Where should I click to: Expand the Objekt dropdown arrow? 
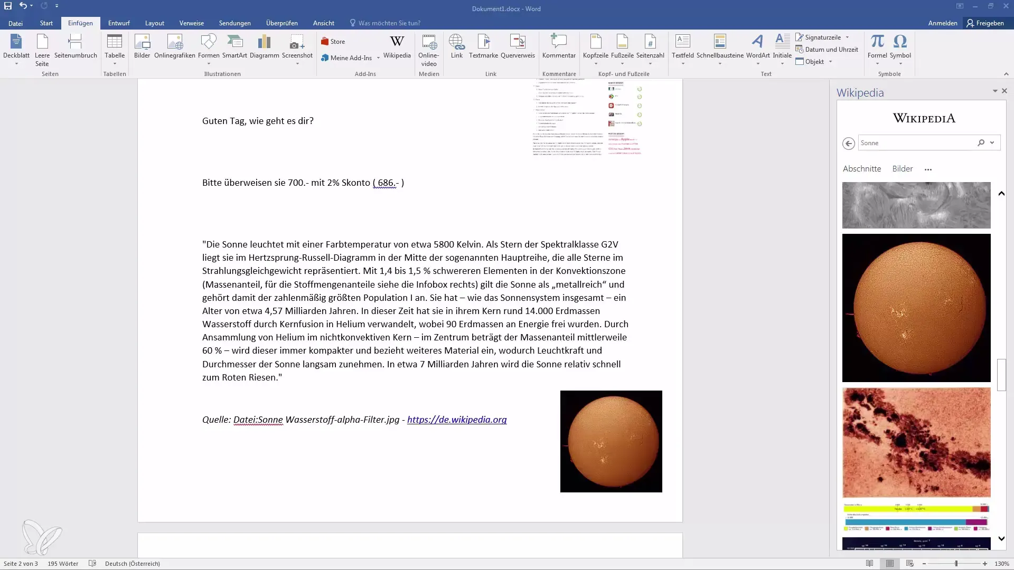point(831,62)
